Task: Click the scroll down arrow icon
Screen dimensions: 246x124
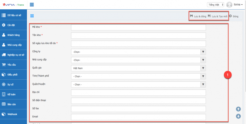Action: coord(238,116)
